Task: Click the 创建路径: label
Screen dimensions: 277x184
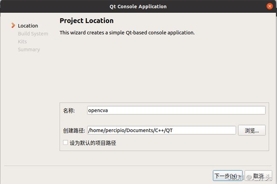Action: pos(74,130)
